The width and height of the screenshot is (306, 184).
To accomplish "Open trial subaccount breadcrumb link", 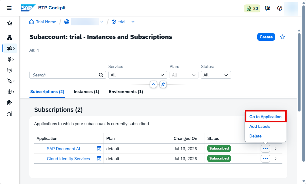I will click(122, 22).
